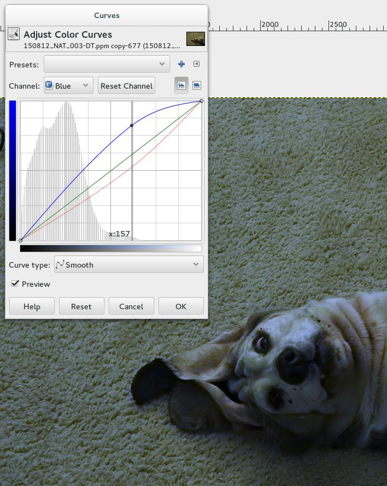Select the bottom-left endpoint of the curve
387x486 pixels.
click(x=21, y=240)
